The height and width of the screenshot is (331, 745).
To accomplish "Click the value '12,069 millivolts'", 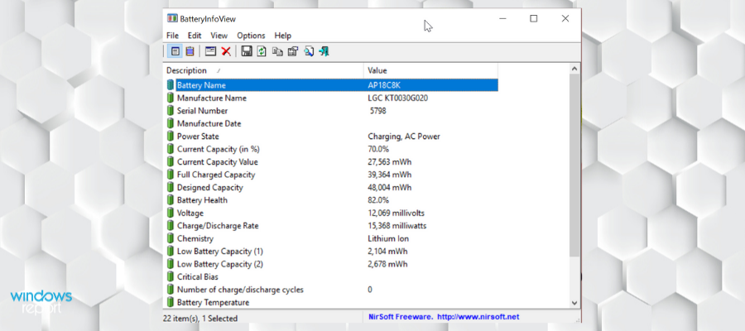I will tap(397, 213).
